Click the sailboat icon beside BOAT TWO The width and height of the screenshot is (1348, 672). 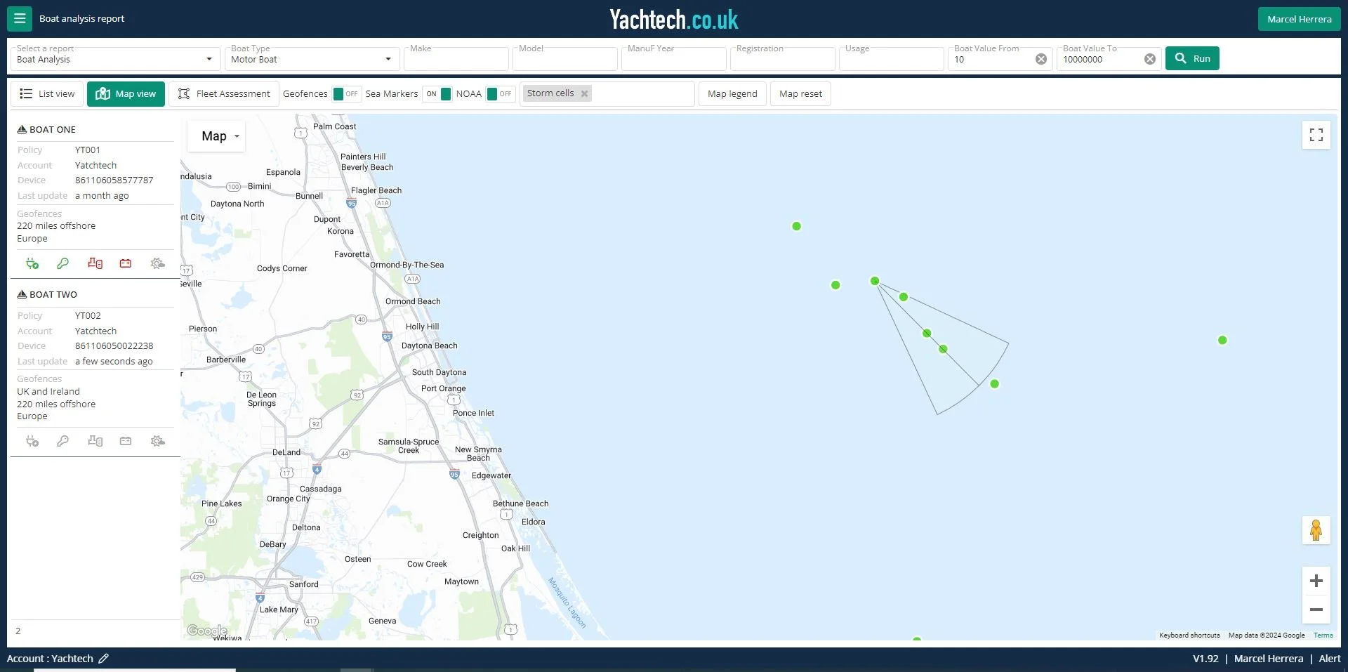click(22, 294)
